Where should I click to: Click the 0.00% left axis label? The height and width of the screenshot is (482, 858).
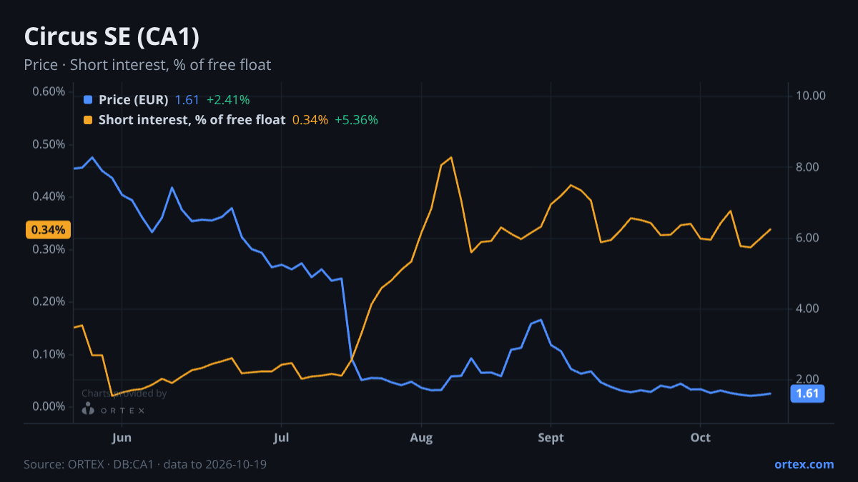coord(49,406)
